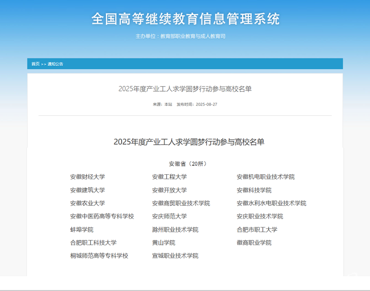Select 安徽工程大学 in the list
The image size is (370, 291).
[169, 177]
